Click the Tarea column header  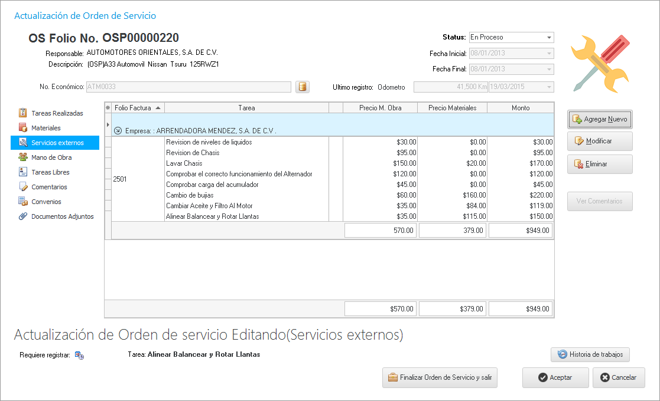[246, 108]
